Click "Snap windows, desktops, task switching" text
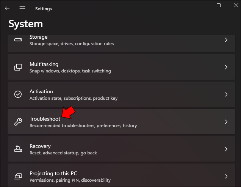 [70, 71]
